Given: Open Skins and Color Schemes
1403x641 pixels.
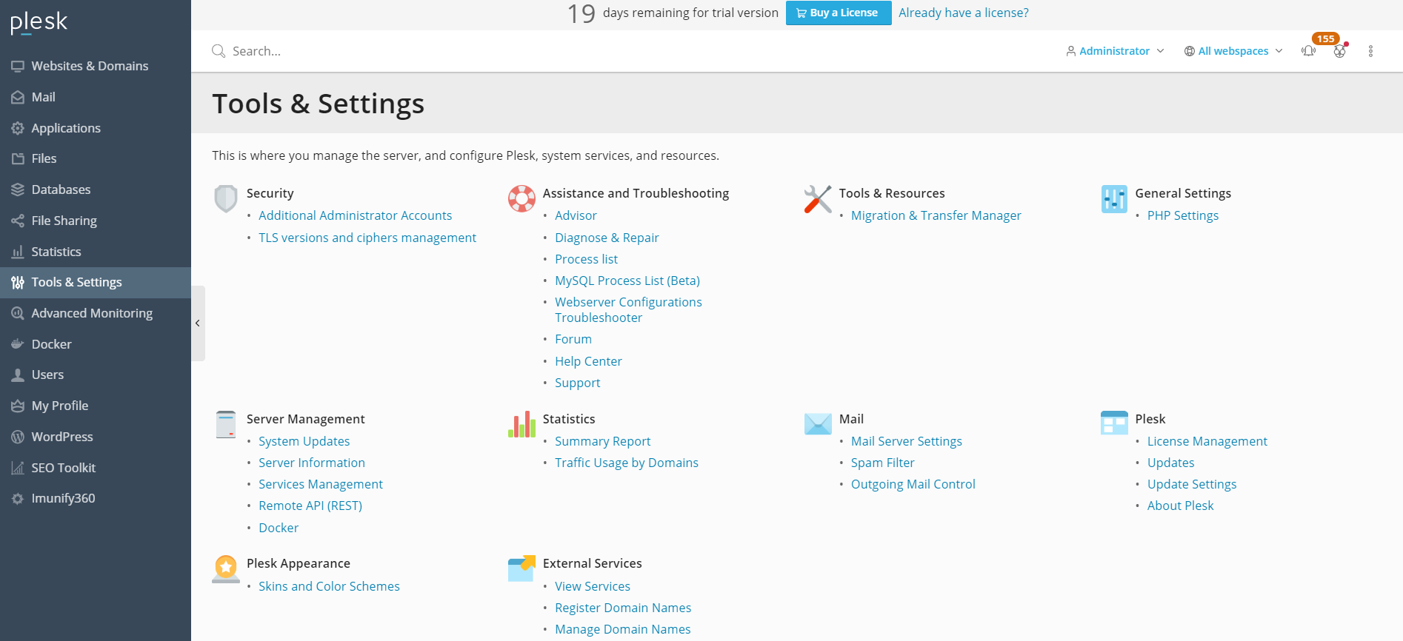Looking at the screenshot, I should click(329, 586).
